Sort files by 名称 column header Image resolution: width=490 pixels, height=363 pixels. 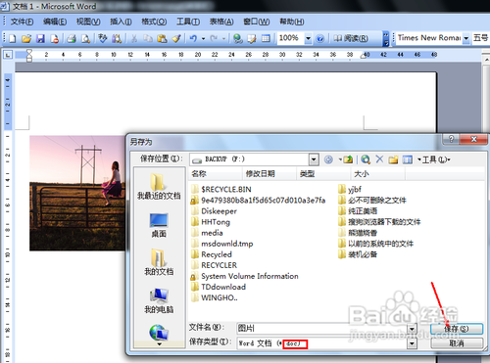click(216, 174)
